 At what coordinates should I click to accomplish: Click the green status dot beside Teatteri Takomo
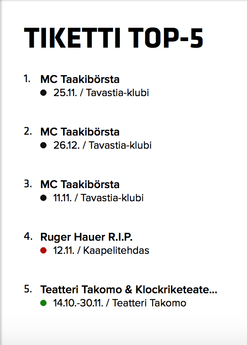pos(43,303)
